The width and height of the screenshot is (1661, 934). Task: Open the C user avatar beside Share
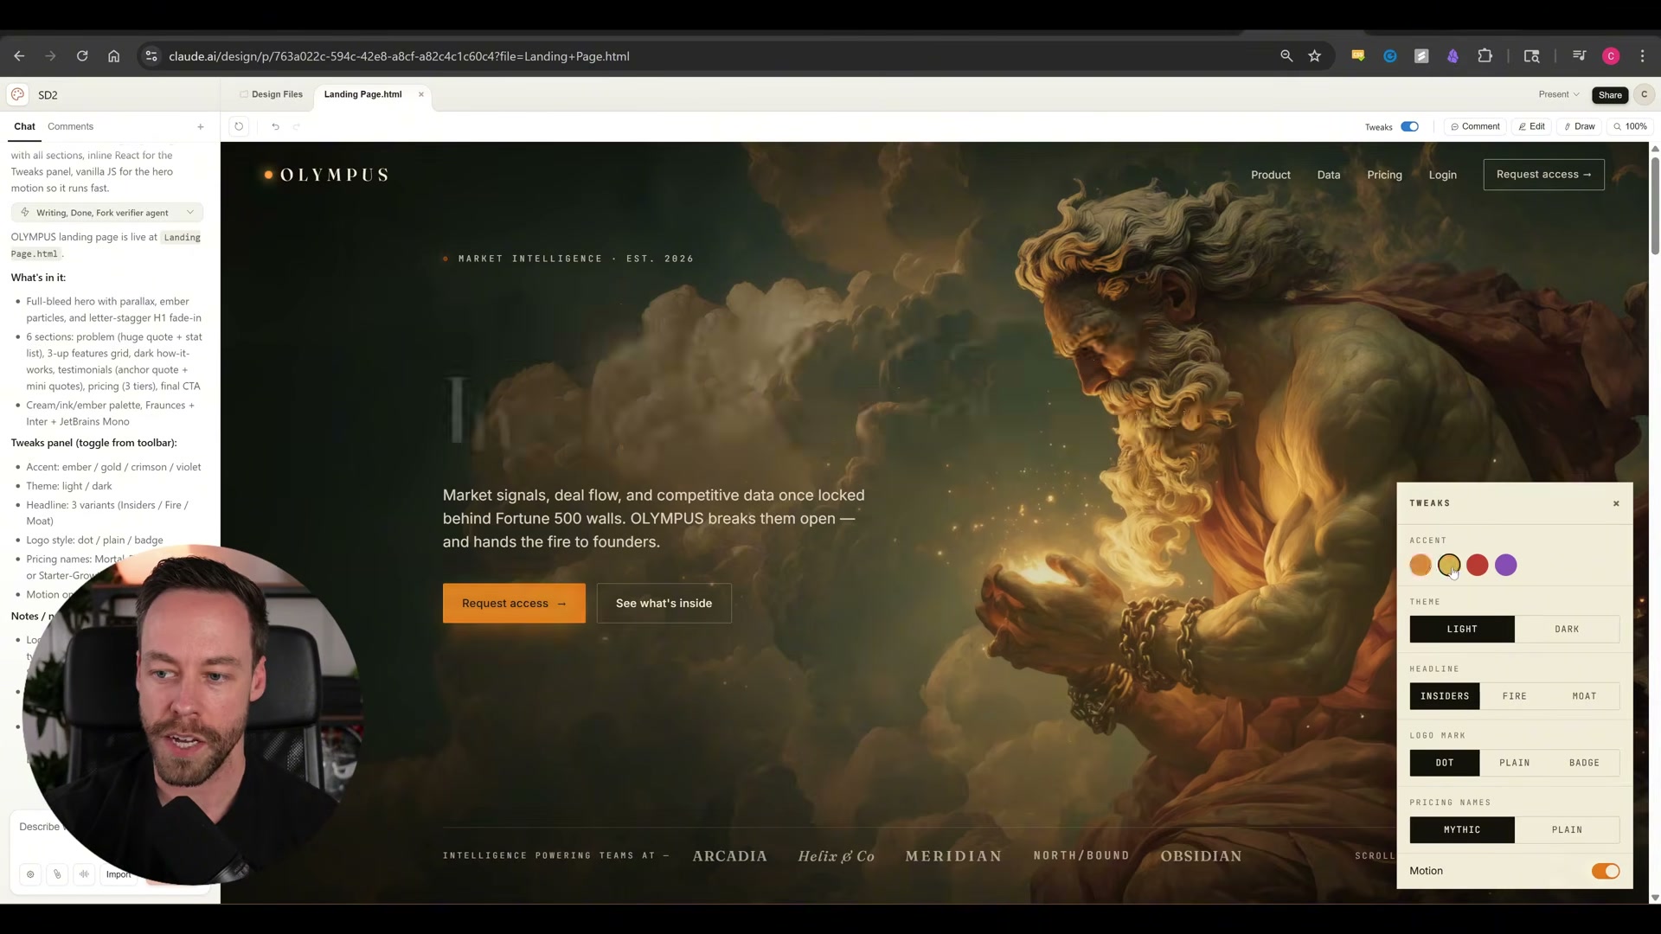[x=1644, y=95]
